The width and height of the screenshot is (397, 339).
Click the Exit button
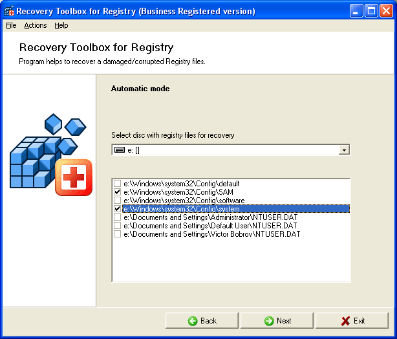pyautogui.click(x=352, y=320)
